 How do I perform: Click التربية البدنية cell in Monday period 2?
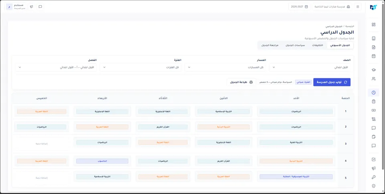[x=224, y=127]
